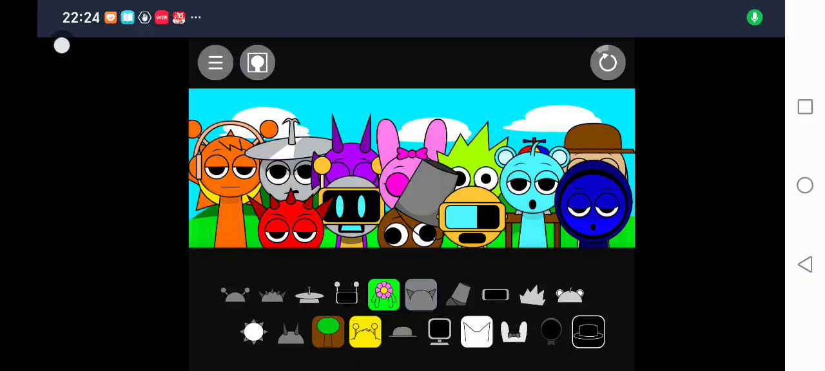This screenshot has height=371, width=825.
Task: Hit the circular reset arrow button
Action: [x=608, y=62]
